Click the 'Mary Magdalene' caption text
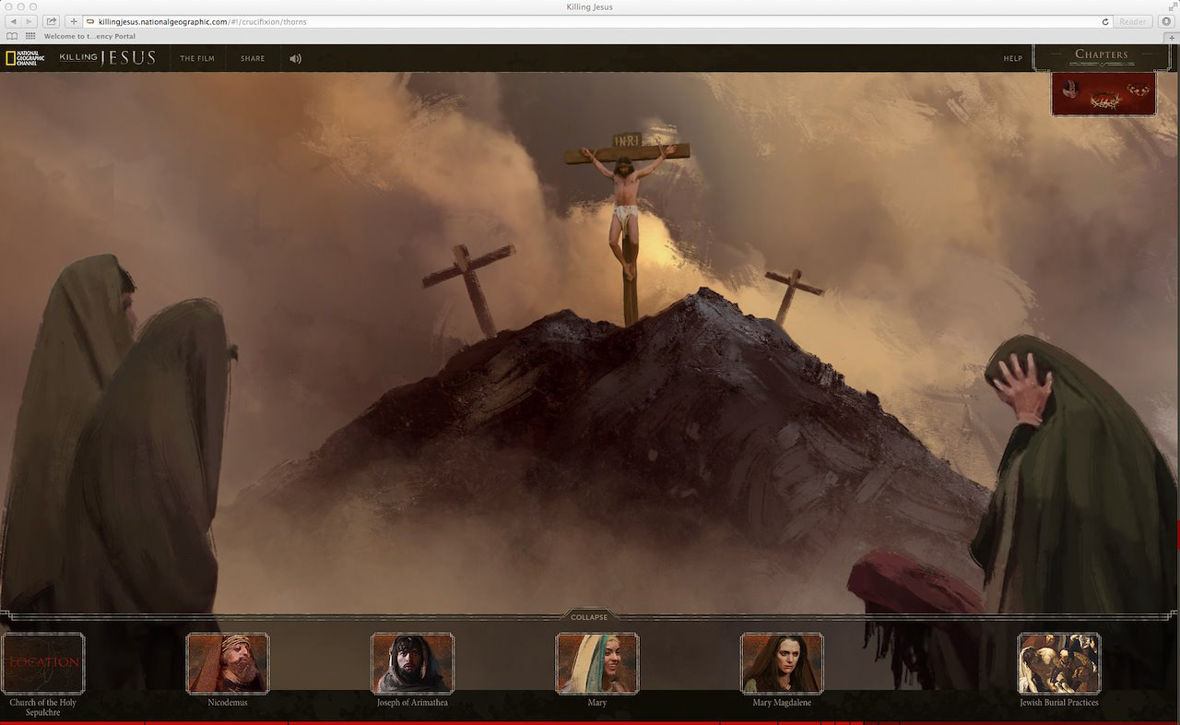 pyautogui.click(x=782, y=703)
